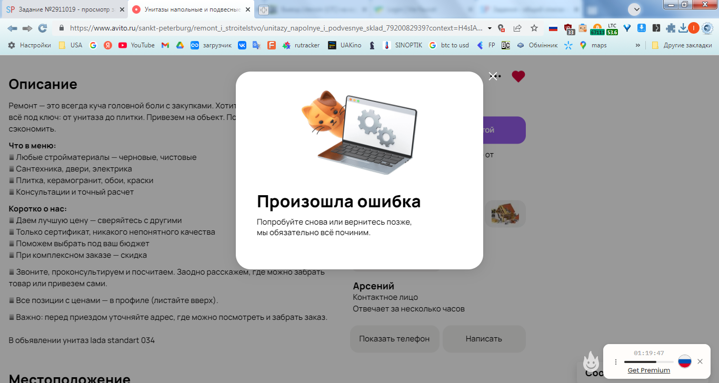Open the 'Другие закладки' folder
The height and width of the screenshot is (383, 719).
pyautogui.click(x=682, y=45)
